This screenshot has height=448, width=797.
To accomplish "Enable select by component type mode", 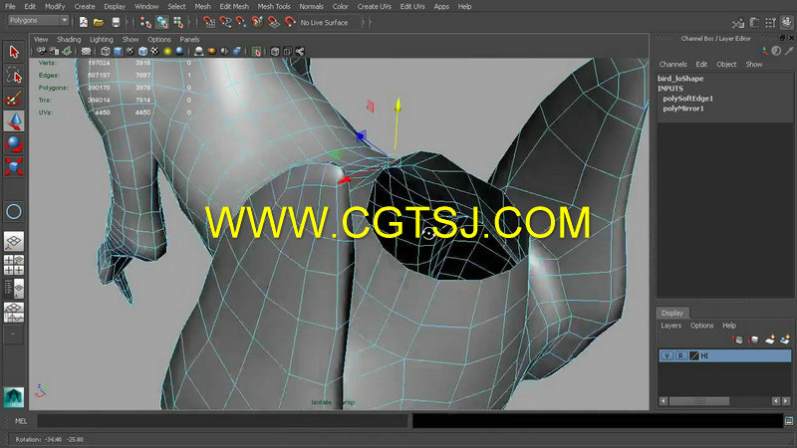I will [178, 22].
